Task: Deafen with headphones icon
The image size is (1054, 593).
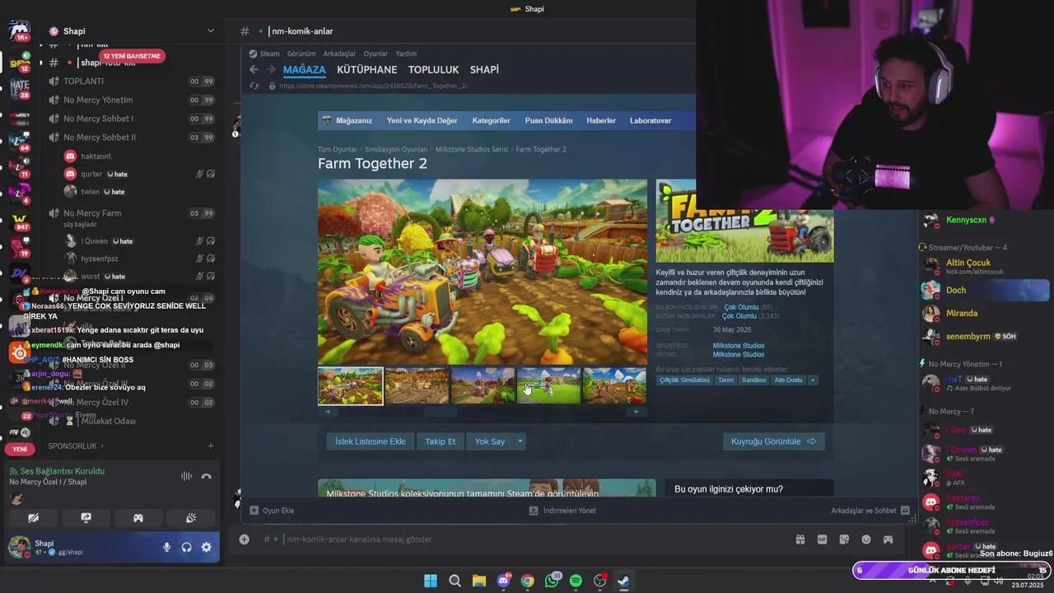Action: 186,547
